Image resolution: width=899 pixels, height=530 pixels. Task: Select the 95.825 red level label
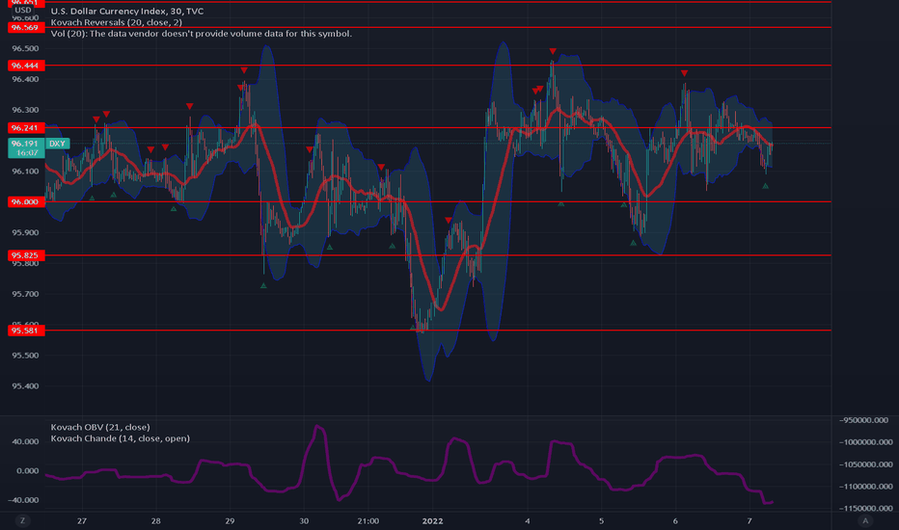[26, 255]
